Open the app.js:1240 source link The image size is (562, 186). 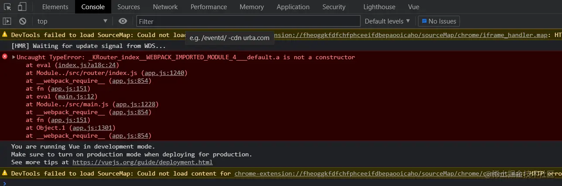165,73
